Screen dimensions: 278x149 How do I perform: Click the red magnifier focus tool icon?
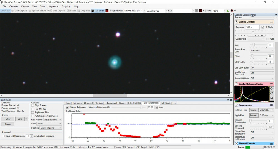pos(232,11)
